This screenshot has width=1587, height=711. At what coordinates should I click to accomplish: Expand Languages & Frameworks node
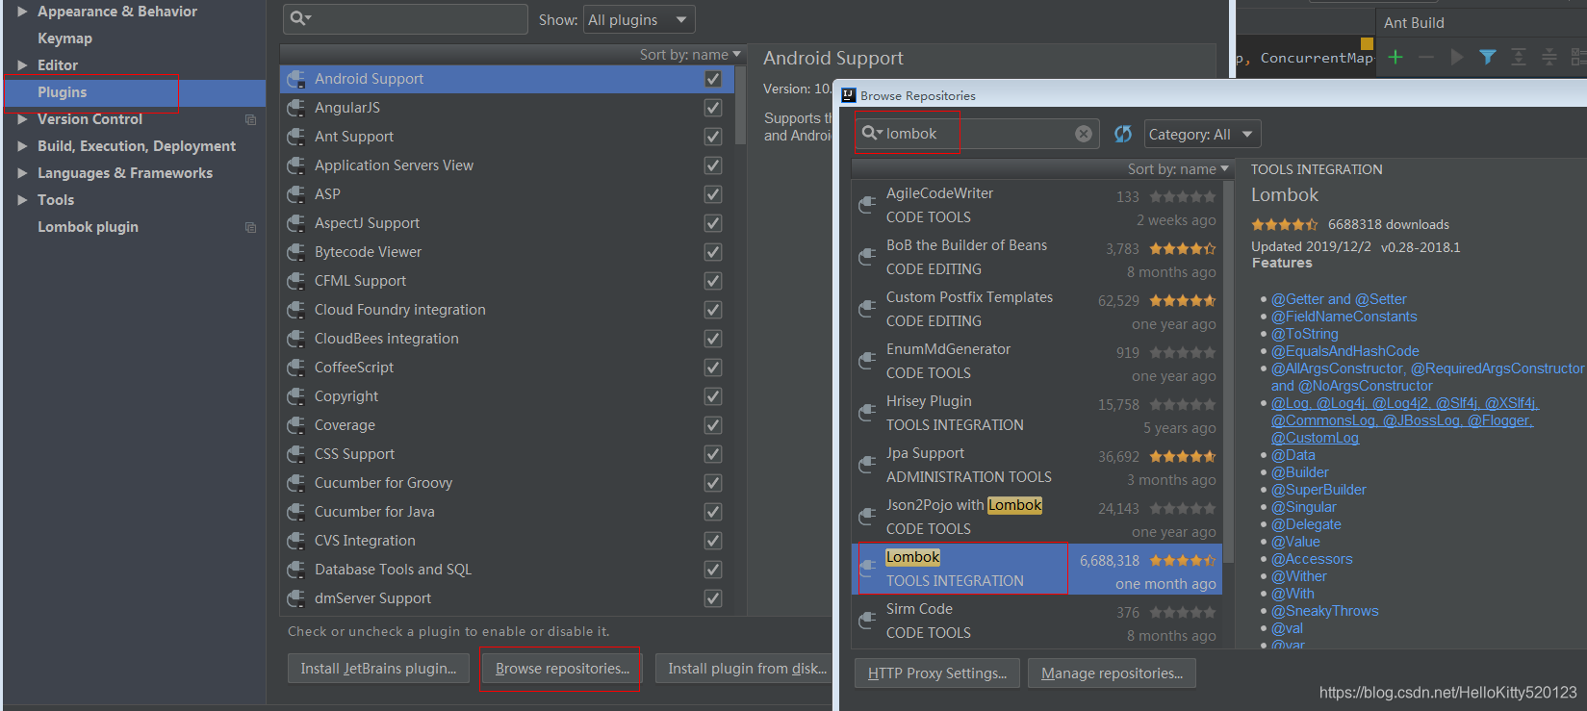(x=21, y=173)
